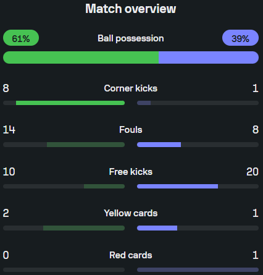The image size is (263, 275).
Task: Click the away free kicks value 20
Action: pos(253,172)
